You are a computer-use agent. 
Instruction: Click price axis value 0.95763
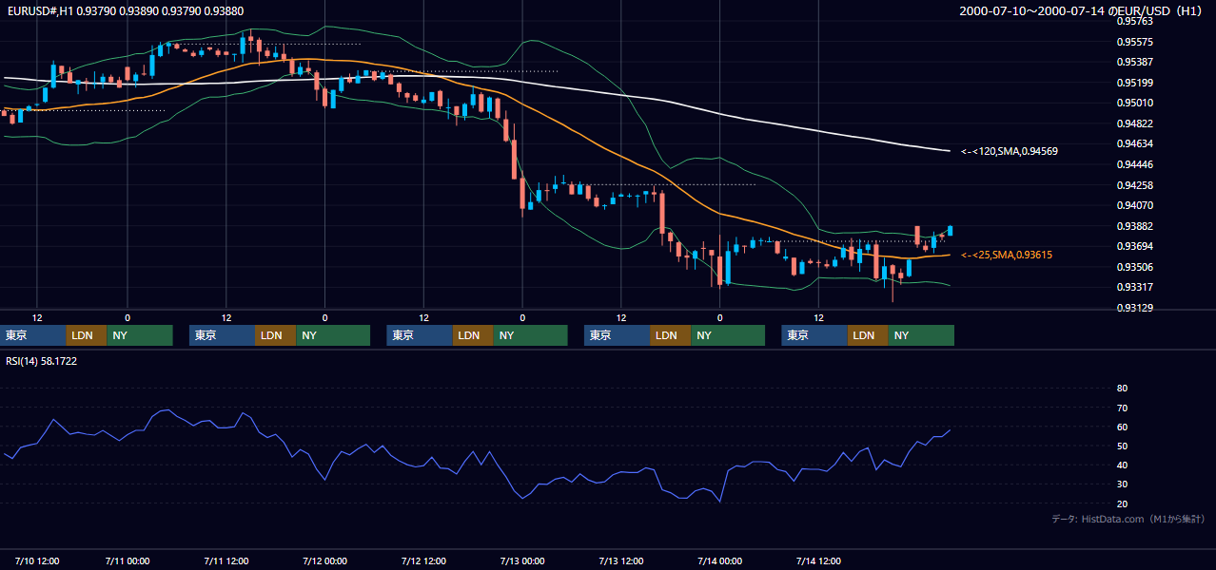(1134, 21)
